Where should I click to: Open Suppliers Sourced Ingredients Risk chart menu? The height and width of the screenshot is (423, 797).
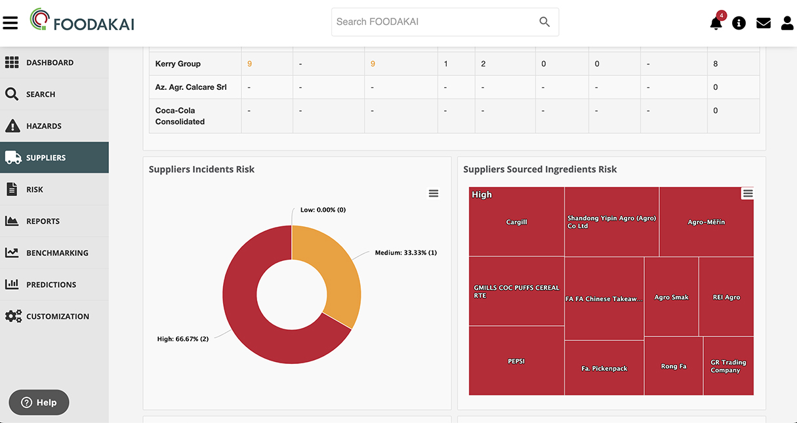[x=748, y=193]
